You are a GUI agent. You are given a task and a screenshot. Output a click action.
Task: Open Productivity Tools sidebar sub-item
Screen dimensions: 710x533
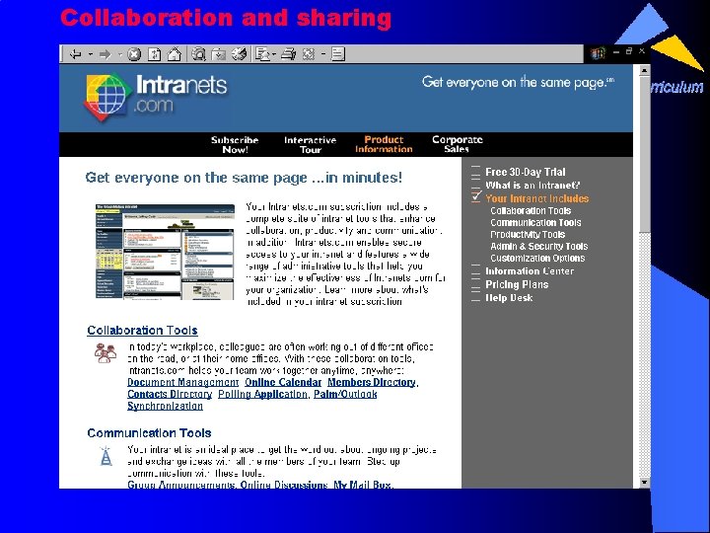click(528, 234)
